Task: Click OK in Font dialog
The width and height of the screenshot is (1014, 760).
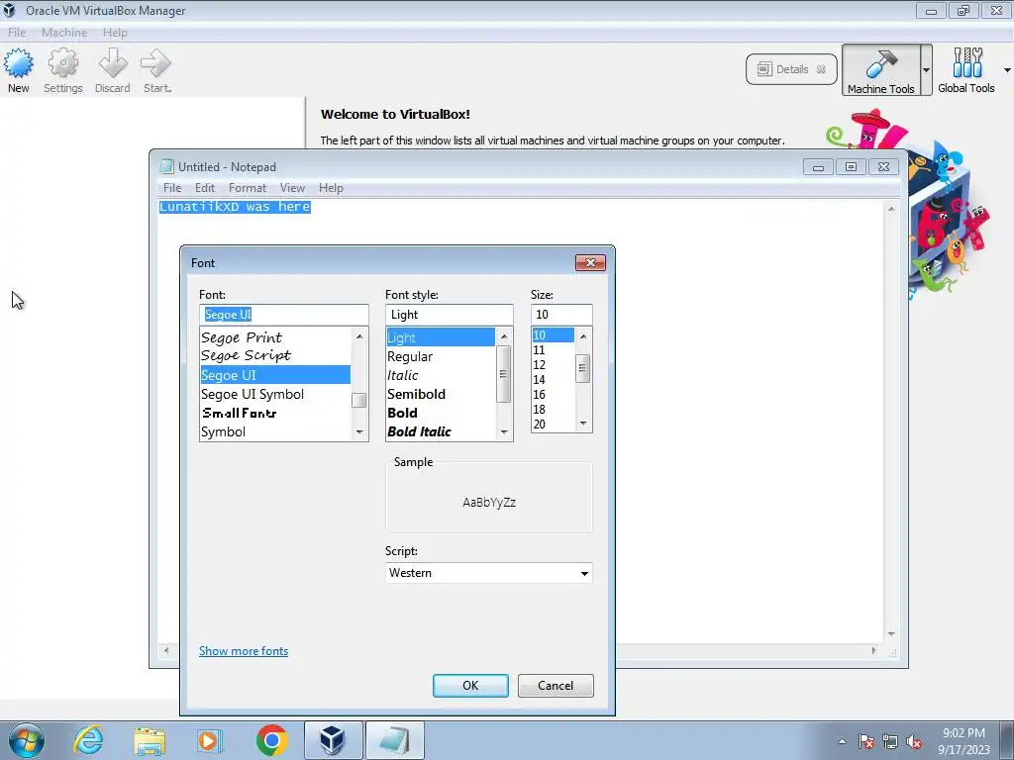Action: point(470,686)
